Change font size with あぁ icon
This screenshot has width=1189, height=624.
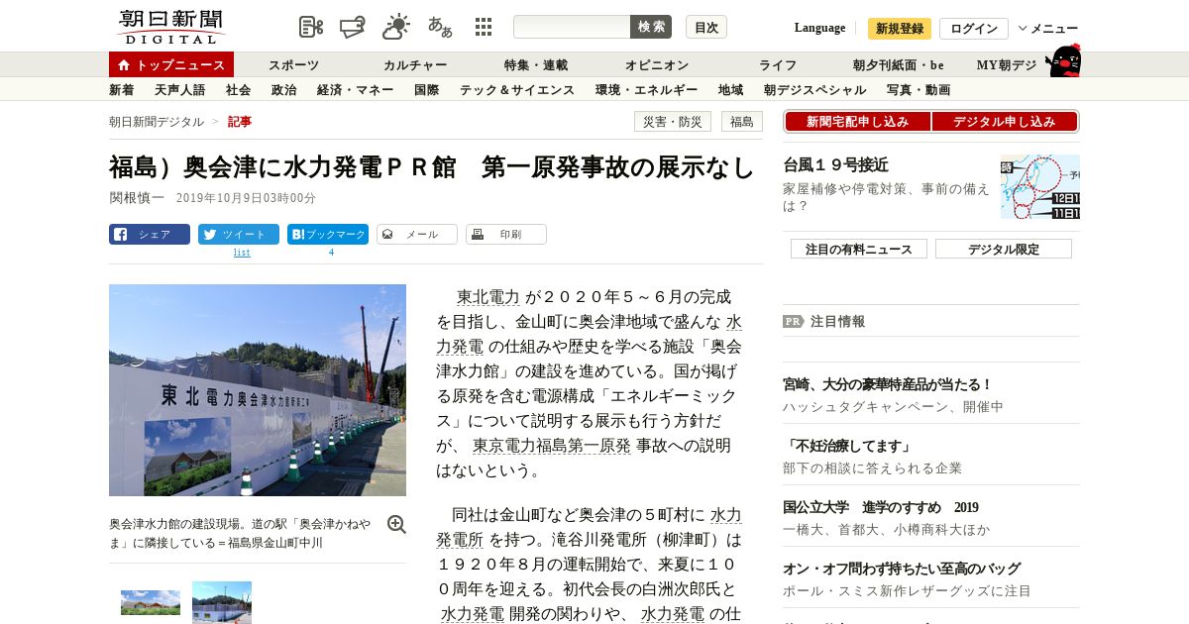click(441, 27)
